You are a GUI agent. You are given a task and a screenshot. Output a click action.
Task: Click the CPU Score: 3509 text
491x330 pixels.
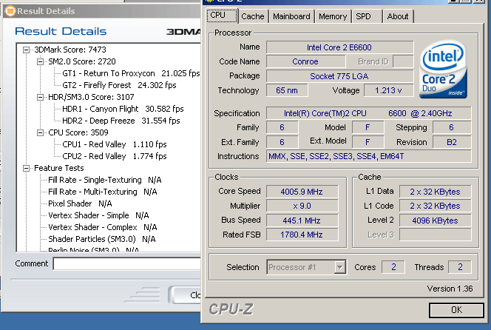pos(78,132)
